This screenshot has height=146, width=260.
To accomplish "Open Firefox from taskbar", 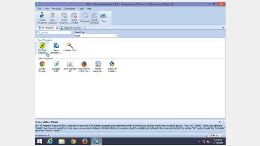I will click(84, 142).
